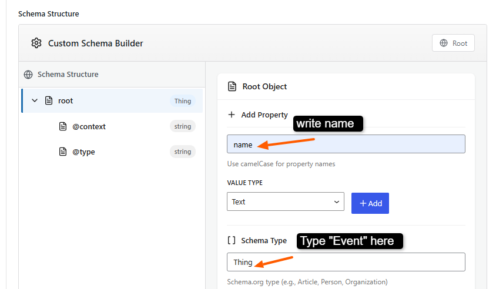Open the Value Type dropdown
The height and width of the screenshot is (289, 496).
[x=286, y=201]
